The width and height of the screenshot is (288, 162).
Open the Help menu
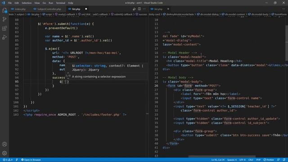[71, 3]
